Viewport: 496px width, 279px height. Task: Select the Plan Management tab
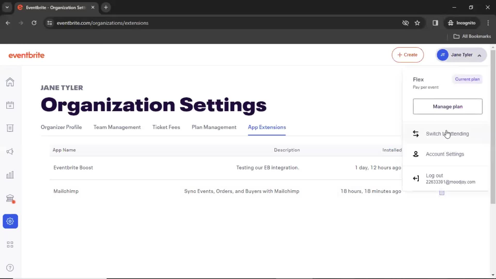(214, 127)
